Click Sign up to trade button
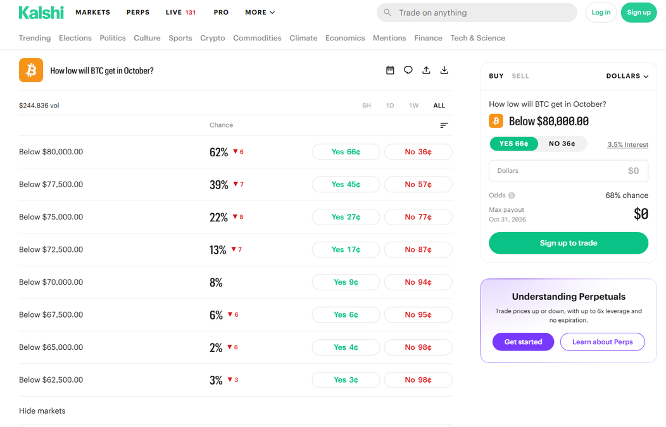This screenshot has height=427, width=666. 569,243
